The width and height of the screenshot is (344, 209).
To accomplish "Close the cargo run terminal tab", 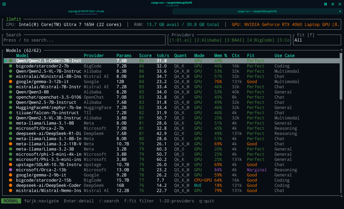I will tap(340, 11).
